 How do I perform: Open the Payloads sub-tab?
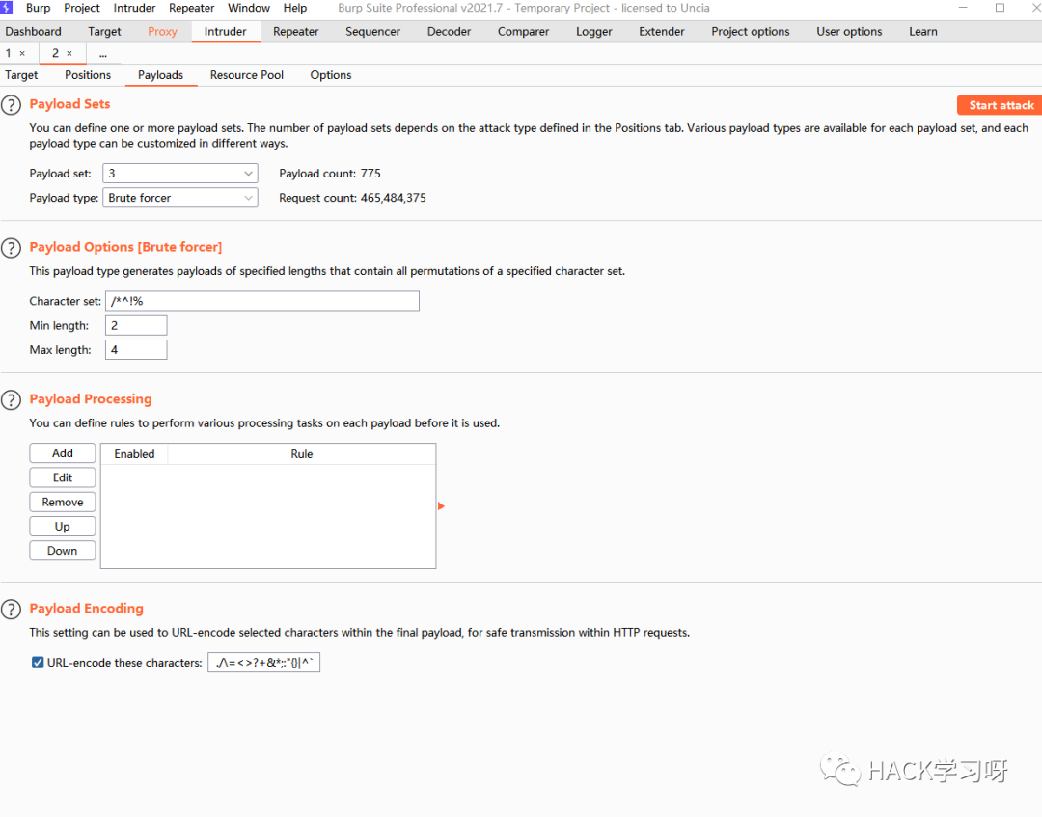[x=161, y=75]
